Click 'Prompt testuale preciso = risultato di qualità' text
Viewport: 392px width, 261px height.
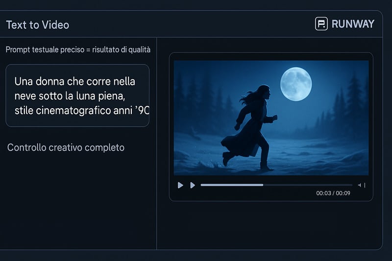78,49
